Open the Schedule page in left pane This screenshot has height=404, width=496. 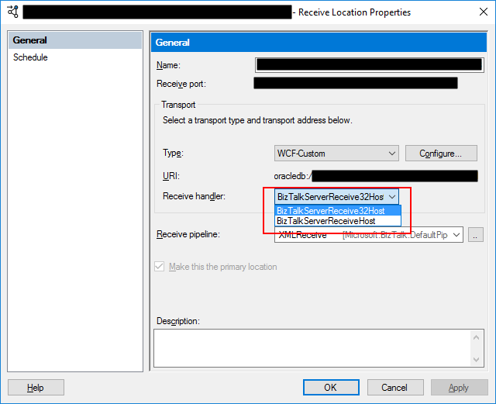pyautogui.click(x=30, y=57)
